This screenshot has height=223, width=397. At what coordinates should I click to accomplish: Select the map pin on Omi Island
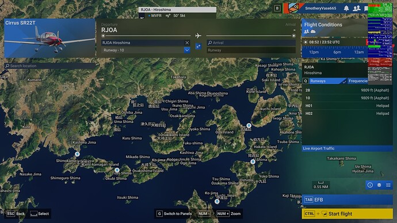249,125
